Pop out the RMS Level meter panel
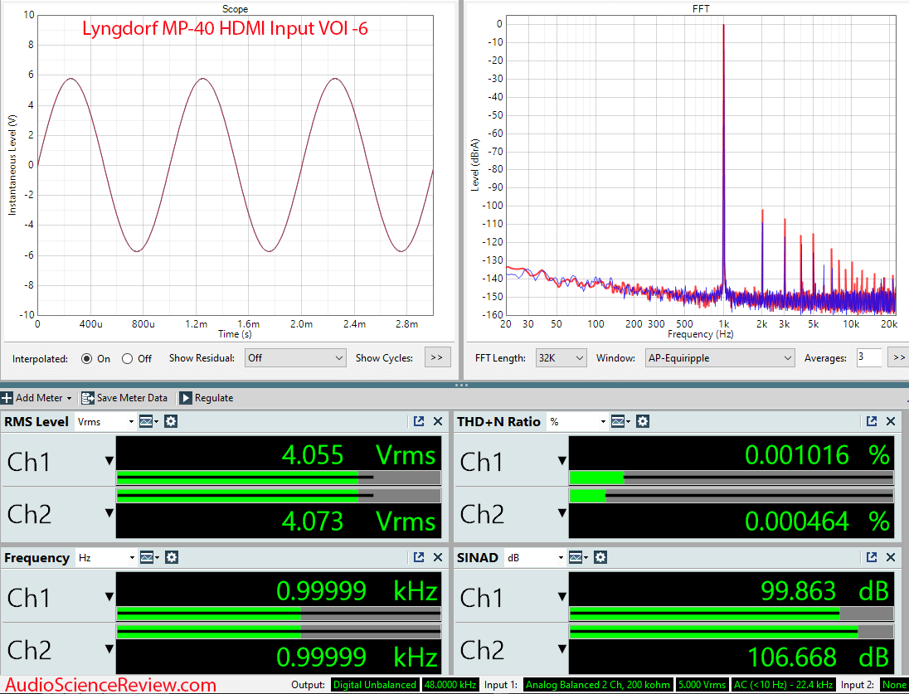909x694 pixels. (x=419, y=421)
